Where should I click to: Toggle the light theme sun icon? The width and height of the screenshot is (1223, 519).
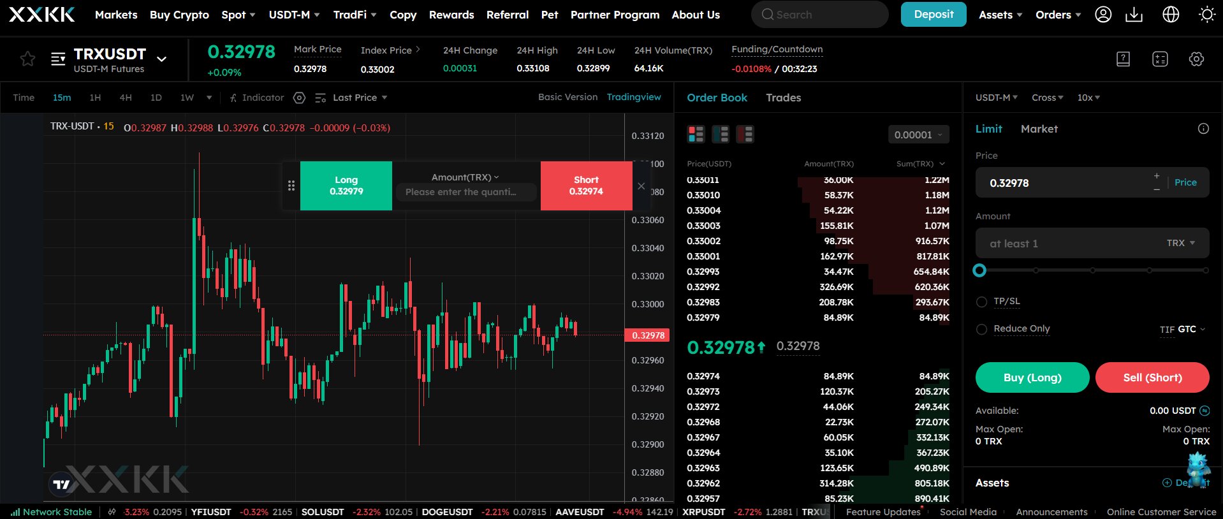pyautogui.click(x=1206, y=15)
